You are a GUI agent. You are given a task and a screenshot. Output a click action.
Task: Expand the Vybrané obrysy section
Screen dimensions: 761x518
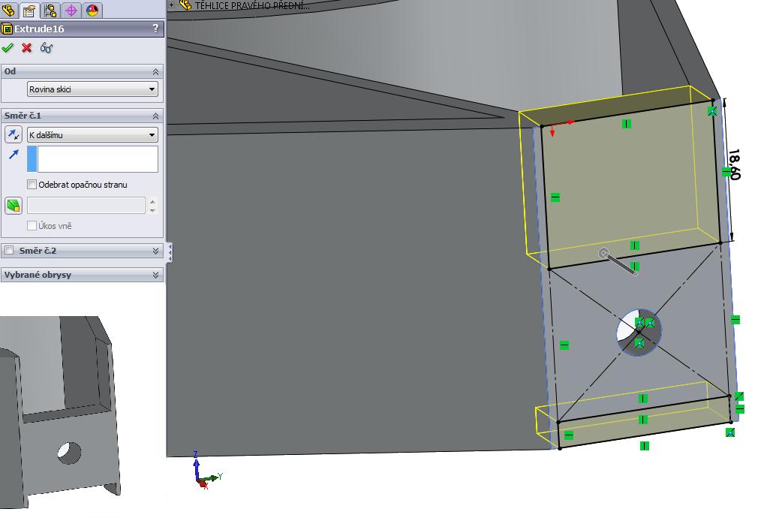coord(155,275)
